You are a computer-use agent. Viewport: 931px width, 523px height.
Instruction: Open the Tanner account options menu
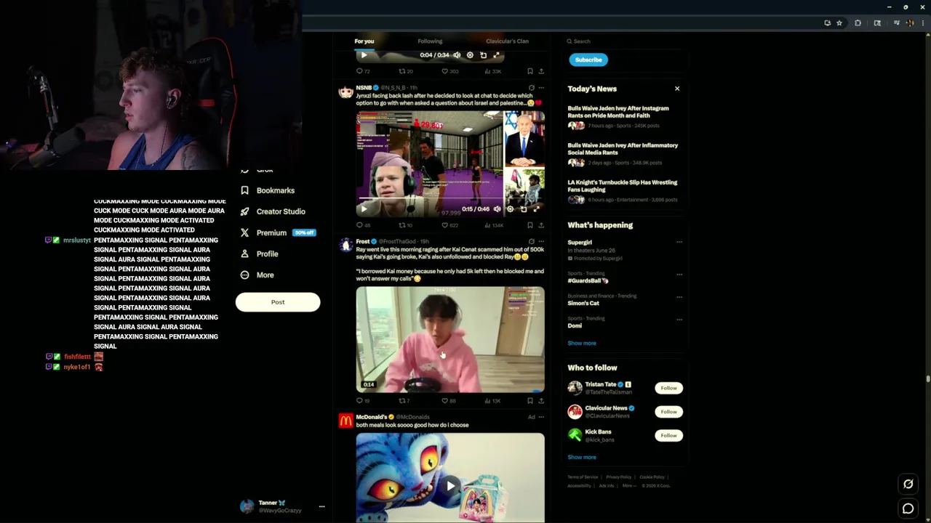(321, 506)
